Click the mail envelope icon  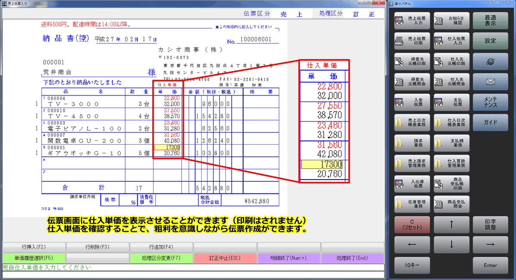click(x=490, y=82)
